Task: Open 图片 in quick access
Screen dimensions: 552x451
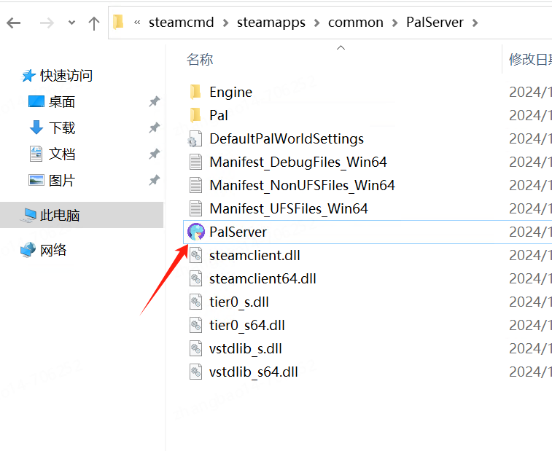Action: pos(62,181)
